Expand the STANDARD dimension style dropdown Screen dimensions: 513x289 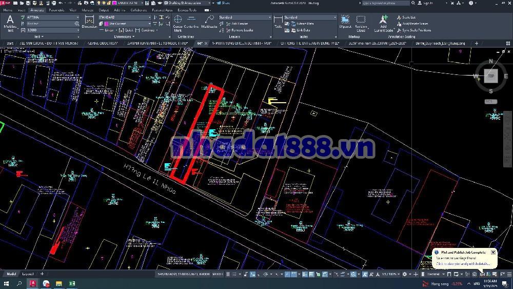(x=125, y=17)
